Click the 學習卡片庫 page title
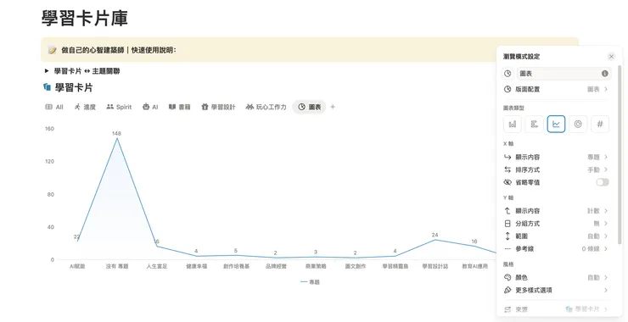The height and width of the screenshot is (322, 628). (x=85, y=19)
